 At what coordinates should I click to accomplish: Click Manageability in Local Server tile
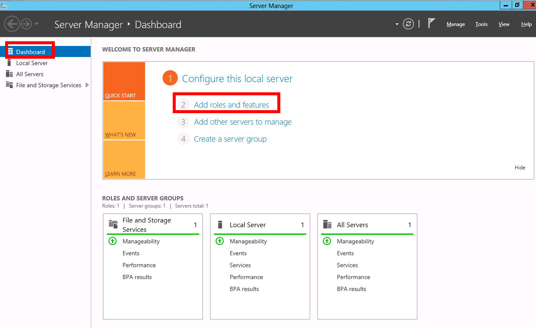248,241
